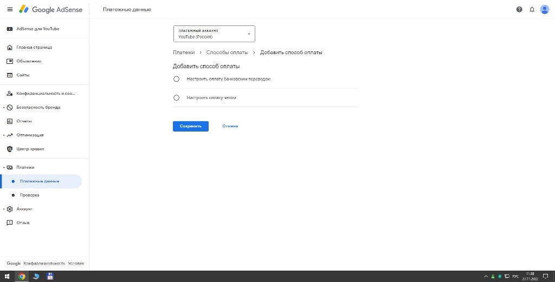
Task: Select payment by check radio button
Action: (176, 98)
